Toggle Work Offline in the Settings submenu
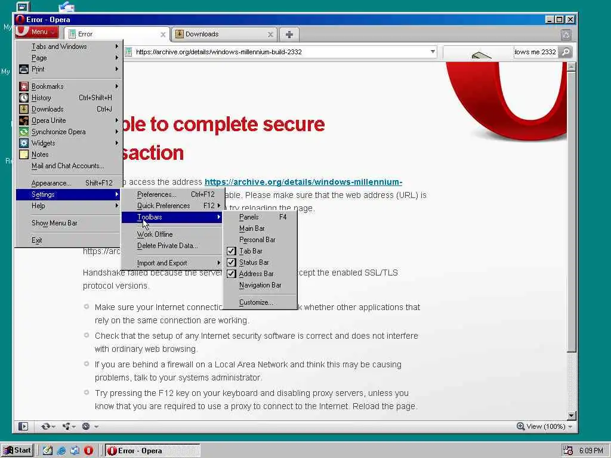This screenshot has height=458, width=611. point(172,234)
